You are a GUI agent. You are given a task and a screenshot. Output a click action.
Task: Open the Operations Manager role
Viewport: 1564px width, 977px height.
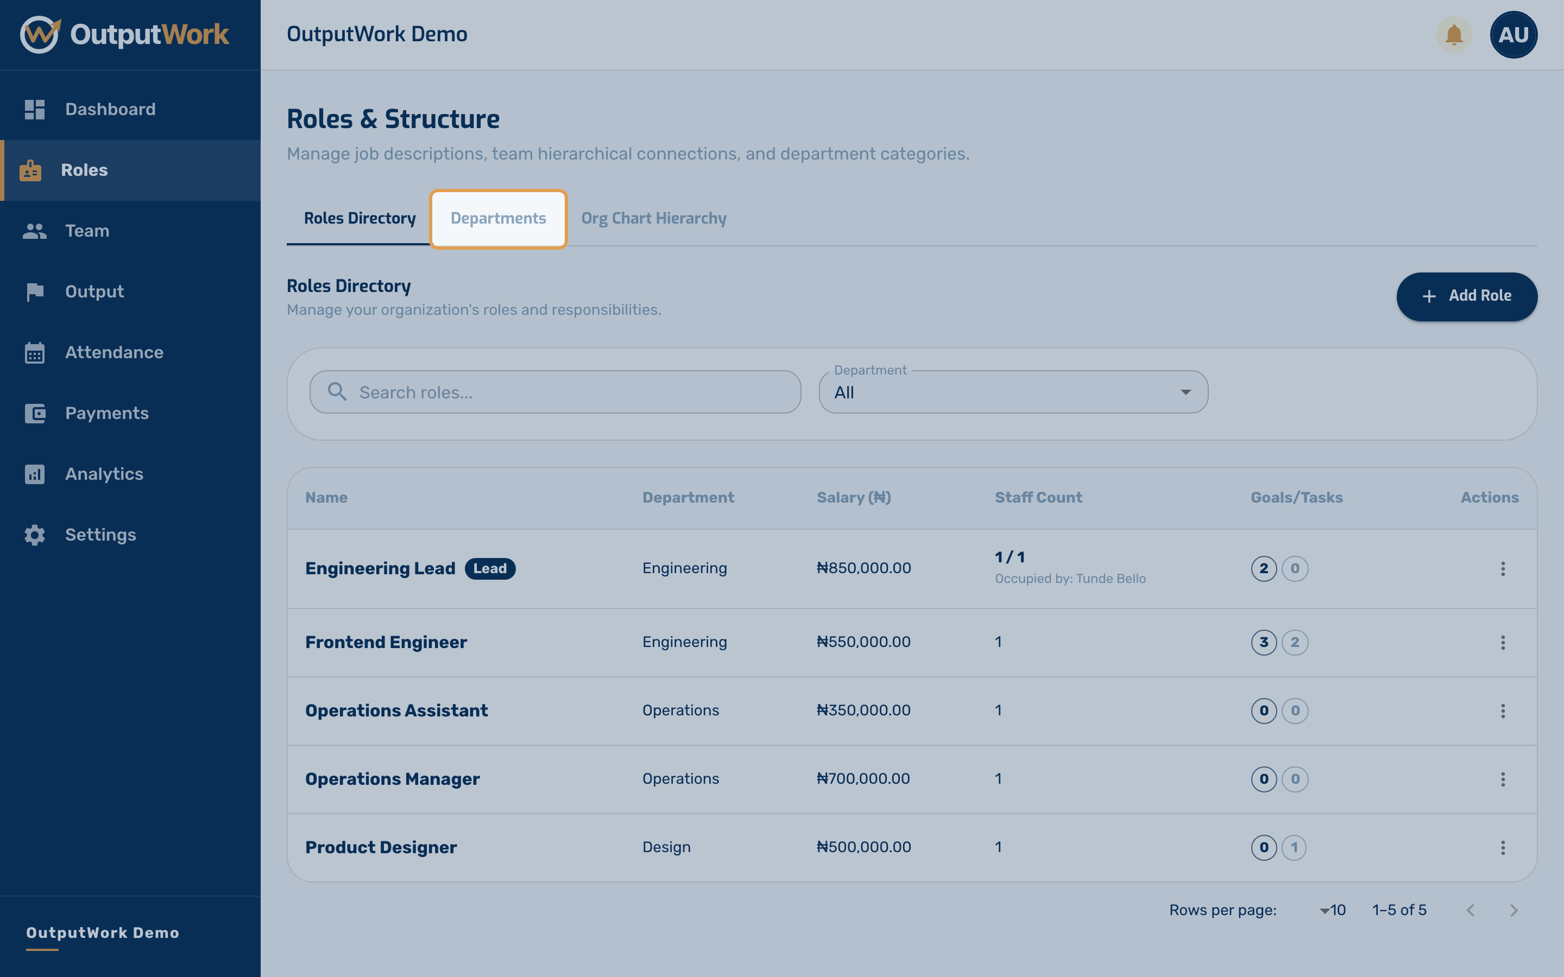392,779
